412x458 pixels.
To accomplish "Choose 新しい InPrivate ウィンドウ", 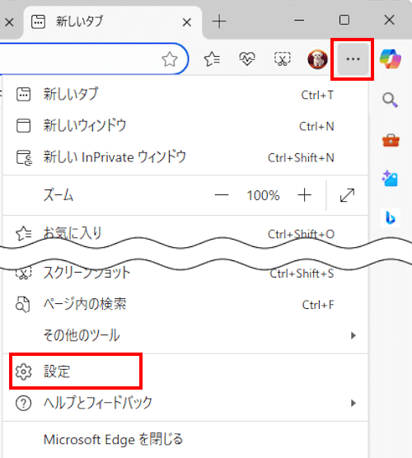I will coord(185,157).
